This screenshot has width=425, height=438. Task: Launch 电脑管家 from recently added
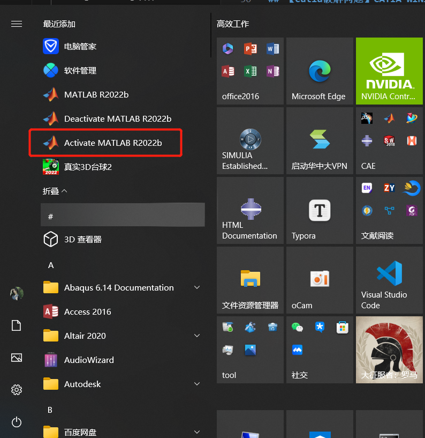[80, 47]
